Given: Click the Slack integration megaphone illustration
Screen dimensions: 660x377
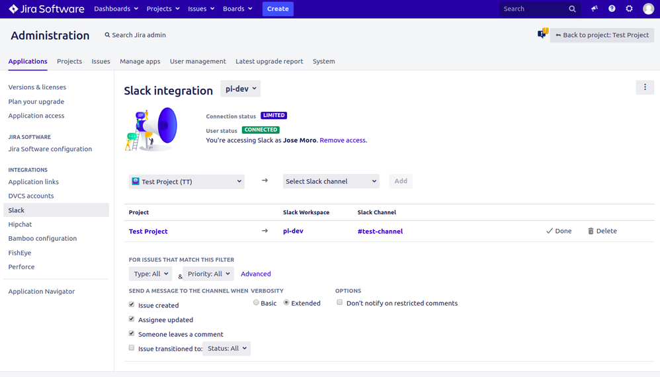Looking at the screenshot, I should coord(151,129).
